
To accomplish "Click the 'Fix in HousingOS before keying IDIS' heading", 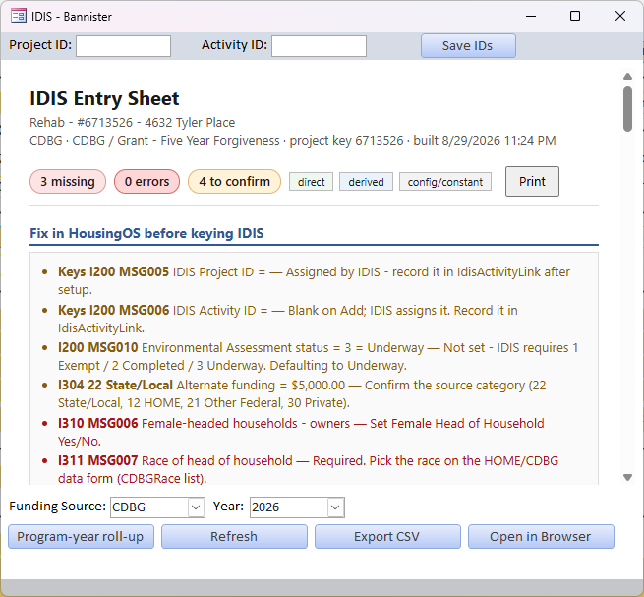I will (146, 233).
